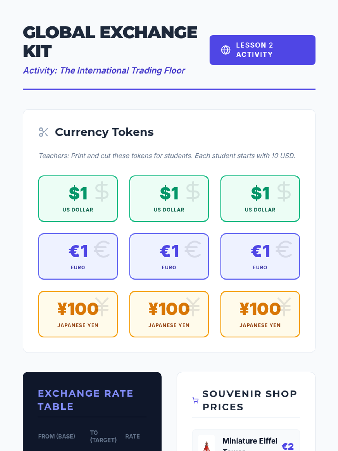338x451 pixels.
Task: Click the faded dollar watermark on the leftmost $1 token
Action: pos(102,192)
